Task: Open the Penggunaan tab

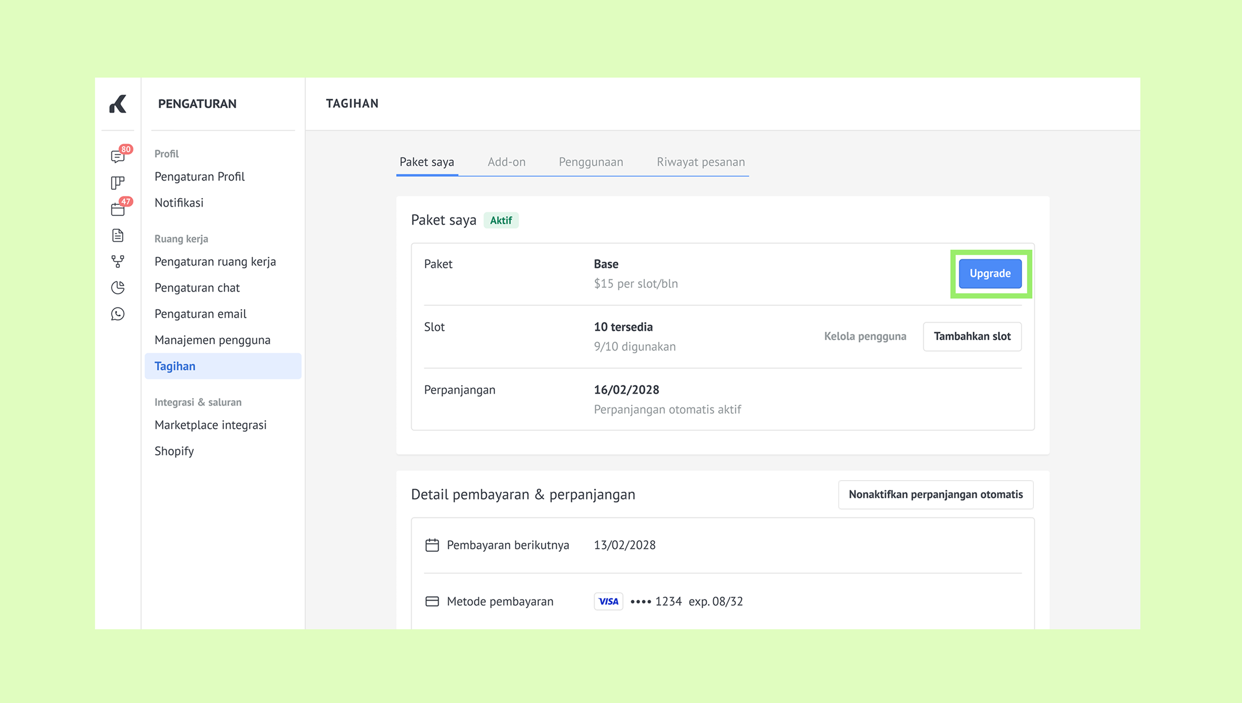Action: click(591, 162)
